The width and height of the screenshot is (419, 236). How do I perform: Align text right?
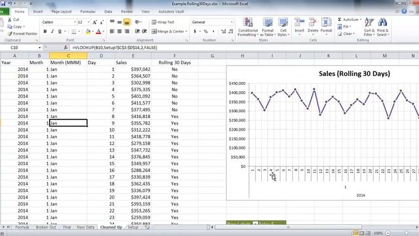tap(127, 31)
